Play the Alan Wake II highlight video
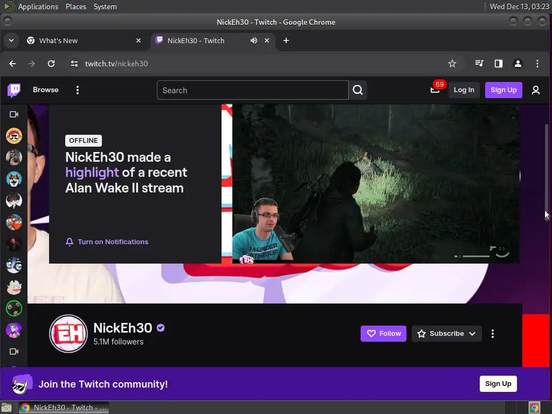The image size is (552, 414). point(376,184)
